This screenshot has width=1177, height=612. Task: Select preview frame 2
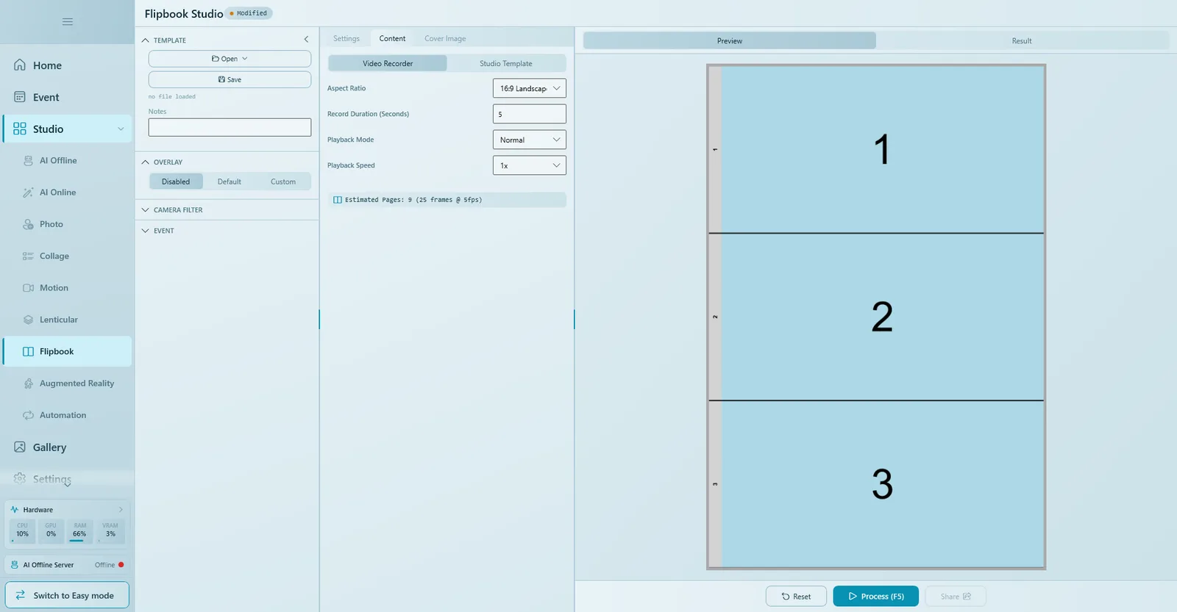pos(876,317)
